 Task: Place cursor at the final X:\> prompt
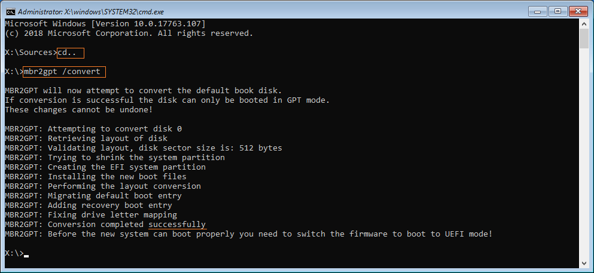click(x=26, y=253)
